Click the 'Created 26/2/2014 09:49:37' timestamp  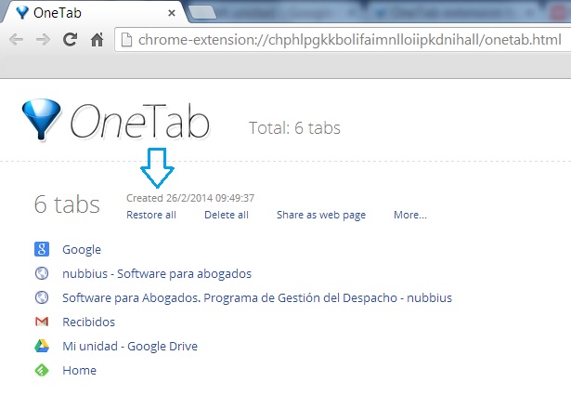point(190,198)
